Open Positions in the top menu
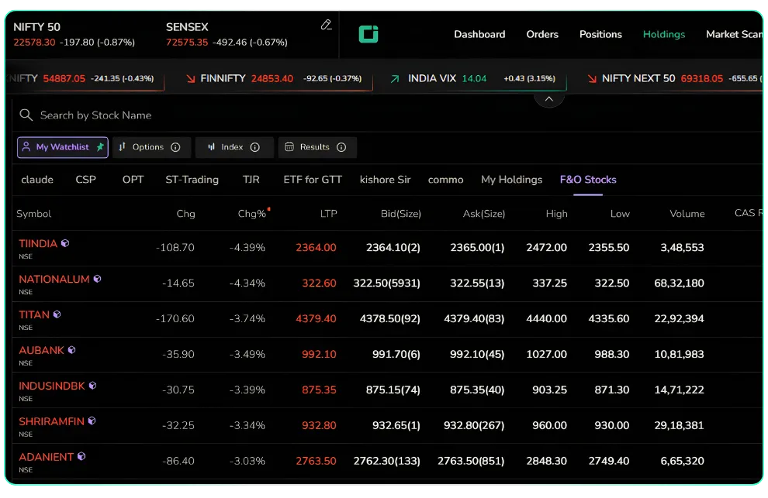This screenshot has width=768, height=498. coord(600,34)
